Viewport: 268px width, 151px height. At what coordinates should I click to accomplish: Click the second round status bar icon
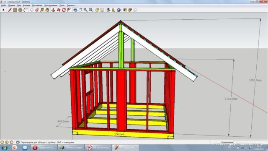pos(7,142)
